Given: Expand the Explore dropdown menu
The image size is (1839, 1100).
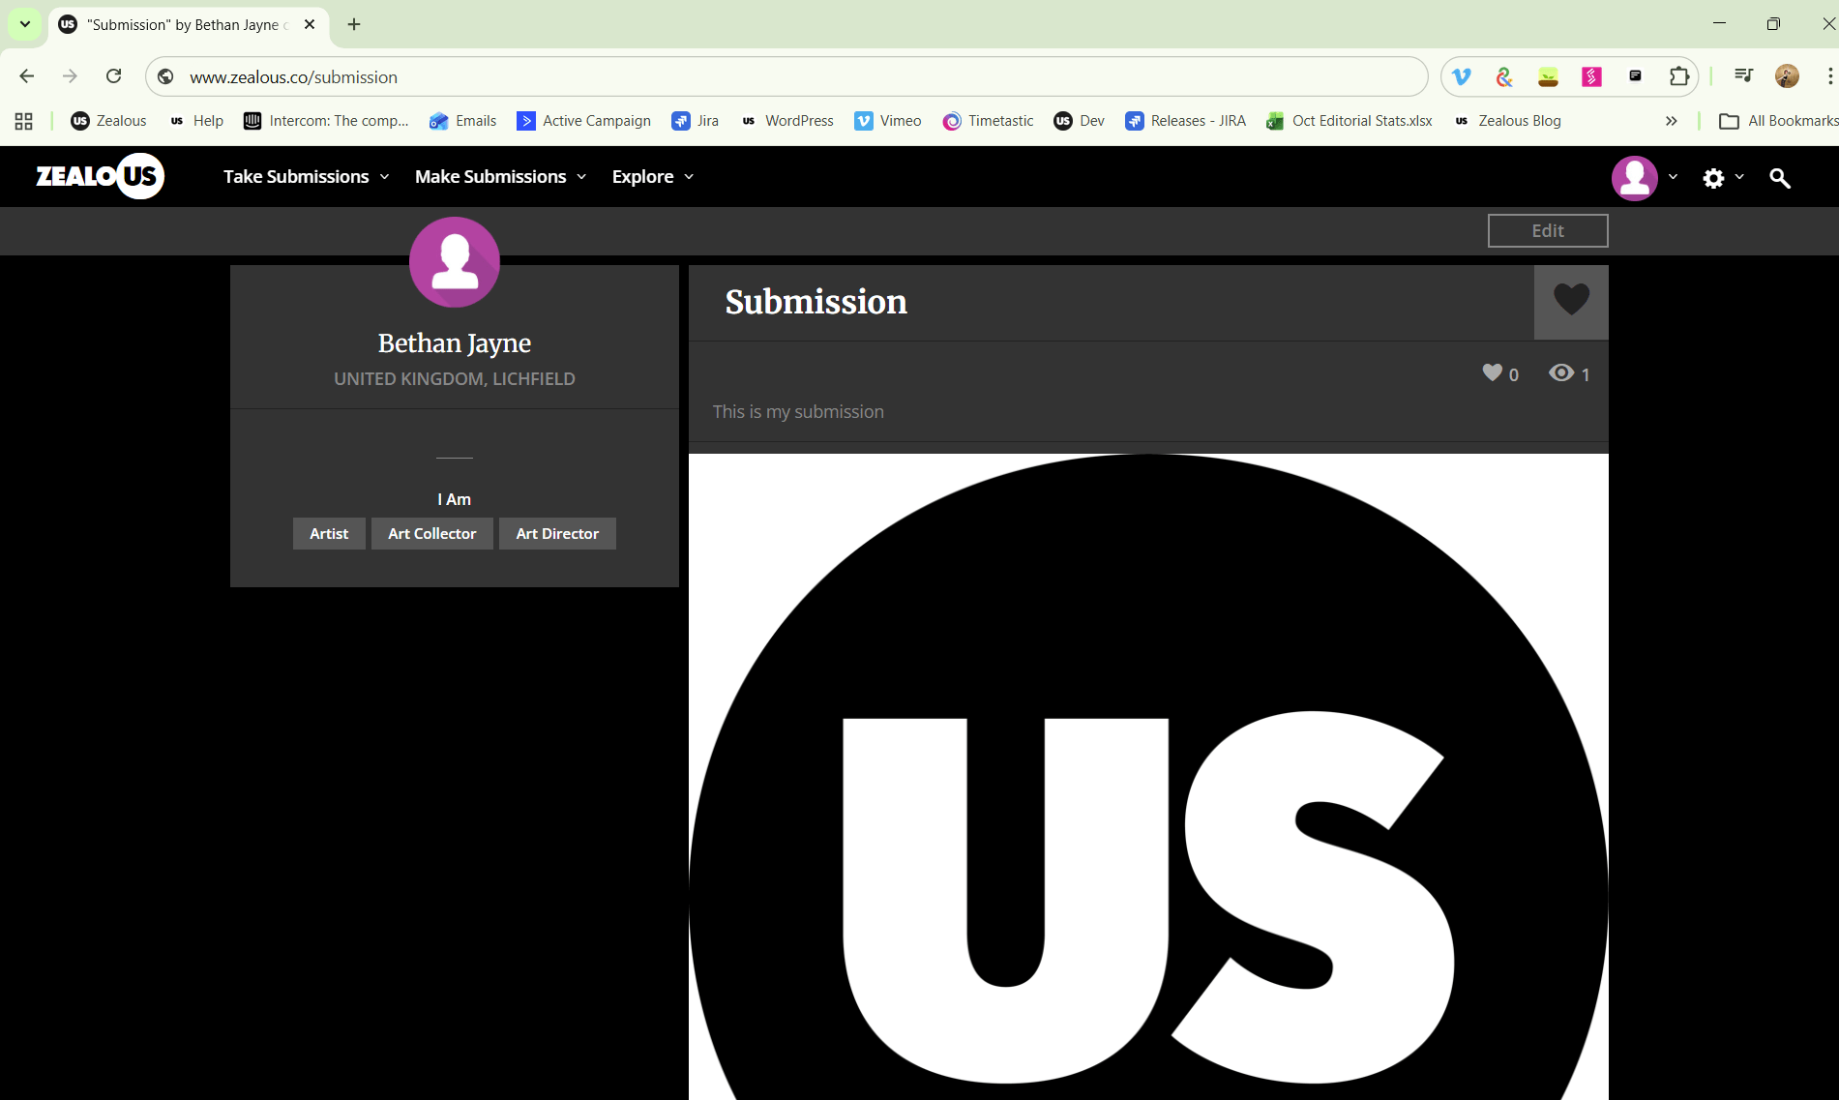Looking at the screenshot, I should (x=652, y=177).
